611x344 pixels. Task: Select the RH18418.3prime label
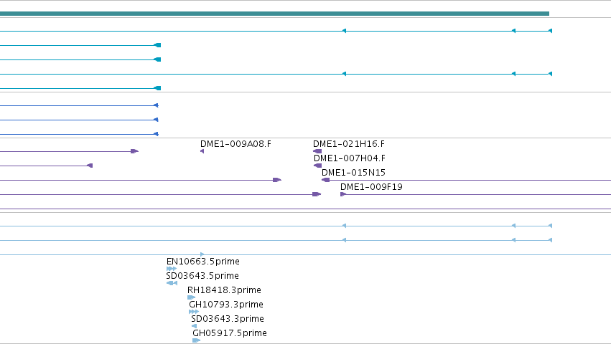[224, 290]
